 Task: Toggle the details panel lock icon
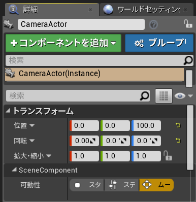click(188, 24)
